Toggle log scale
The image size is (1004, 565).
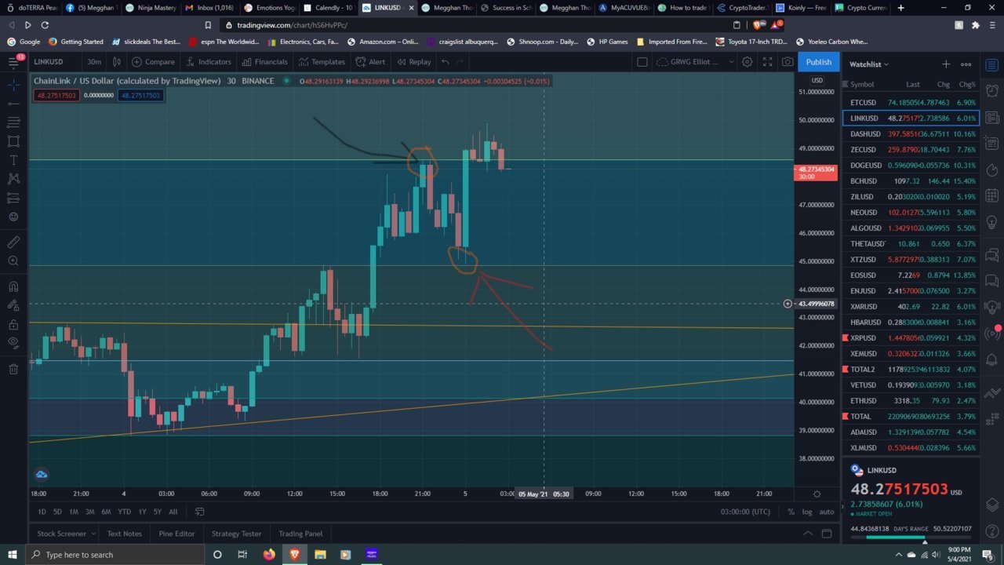[807, 512]
